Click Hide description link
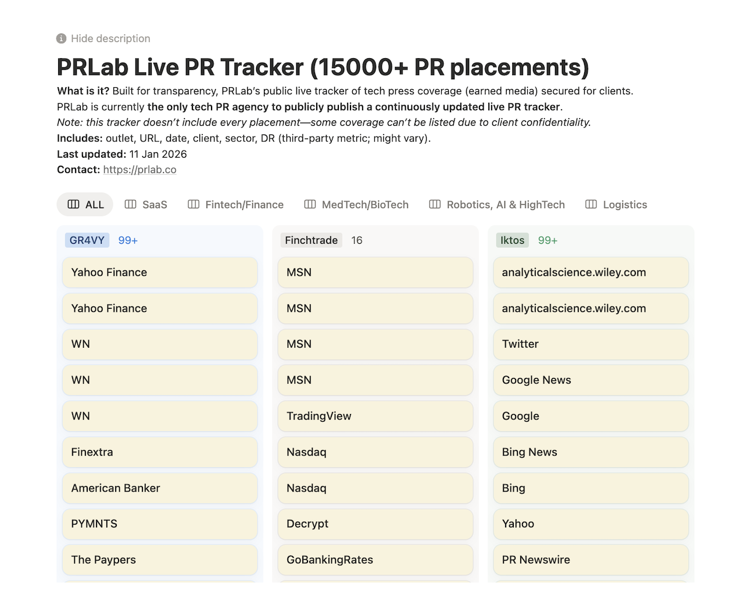The image size is (744, 609). click(x=110, y=38)
